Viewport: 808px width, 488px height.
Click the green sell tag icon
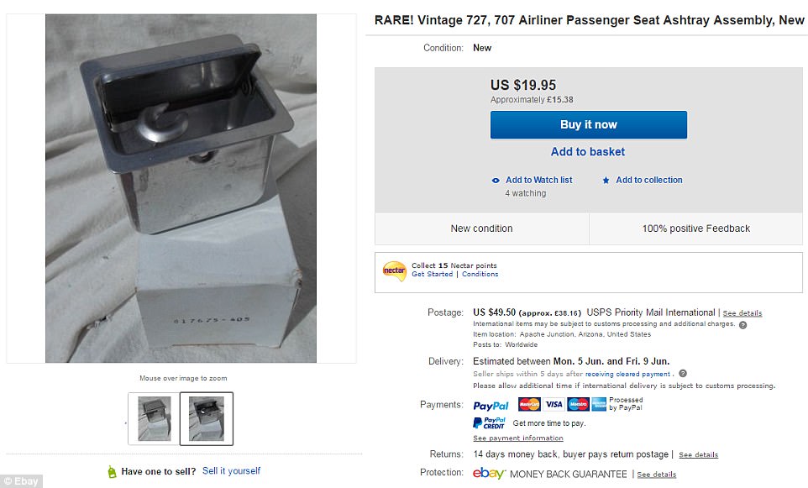click(x=112, y=471)
